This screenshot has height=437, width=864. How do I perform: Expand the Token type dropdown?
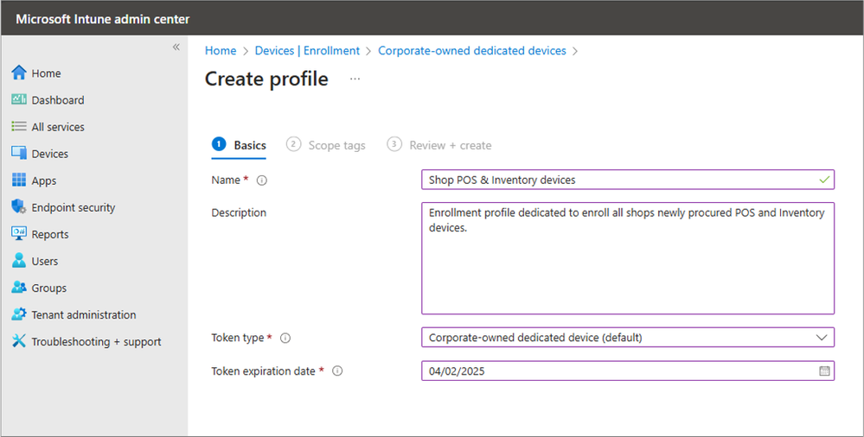822,338
